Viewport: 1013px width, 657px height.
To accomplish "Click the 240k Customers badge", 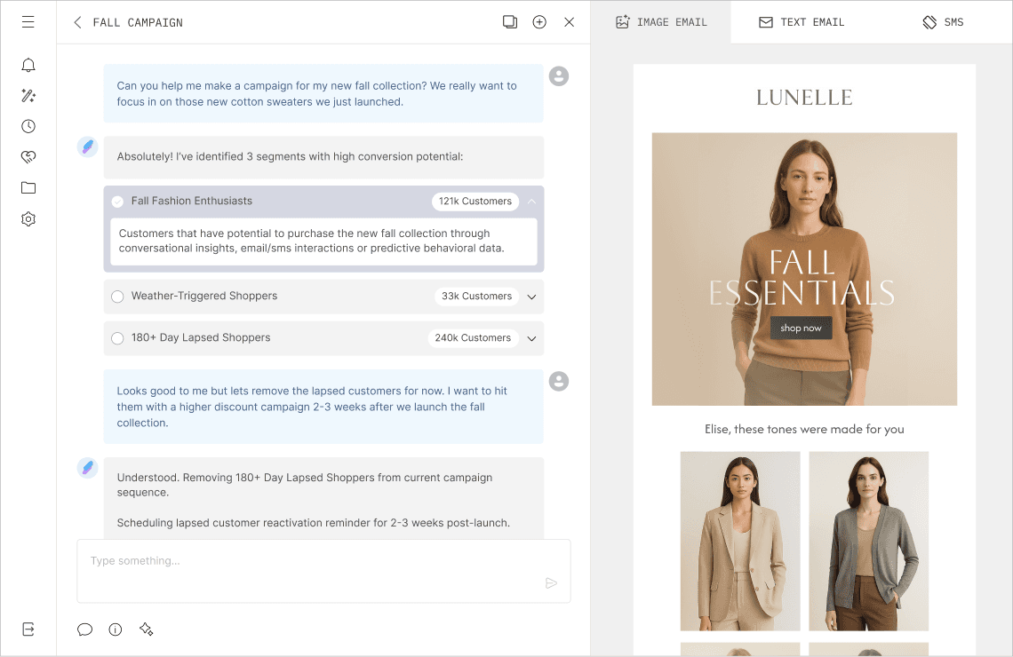I will (x=473, y=337).
